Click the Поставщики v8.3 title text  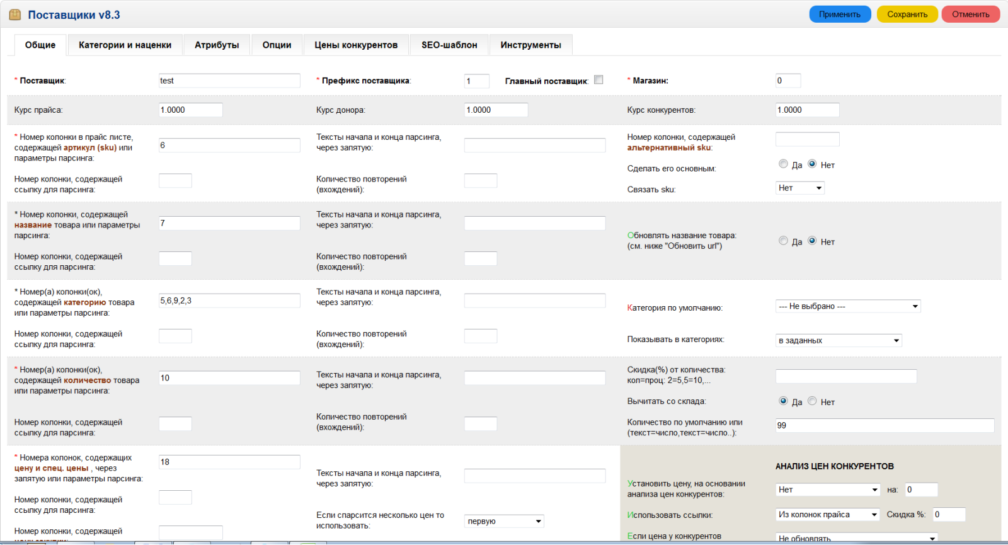tap(74, 14)
